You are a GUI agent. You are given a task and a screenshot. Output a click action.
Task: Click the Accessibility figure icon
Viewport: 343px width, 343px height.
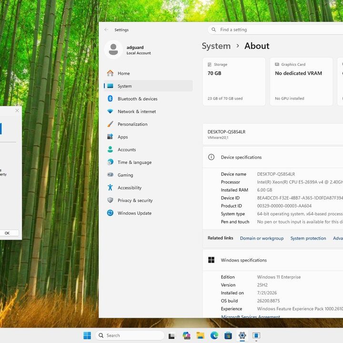[110, 187]
